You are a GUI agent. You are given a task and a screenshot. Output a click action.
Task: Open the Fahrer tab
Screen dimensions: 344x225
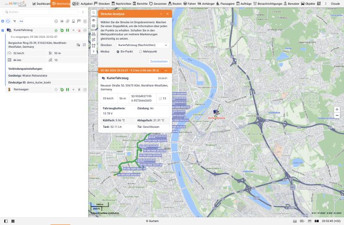[x=190, y=4]
